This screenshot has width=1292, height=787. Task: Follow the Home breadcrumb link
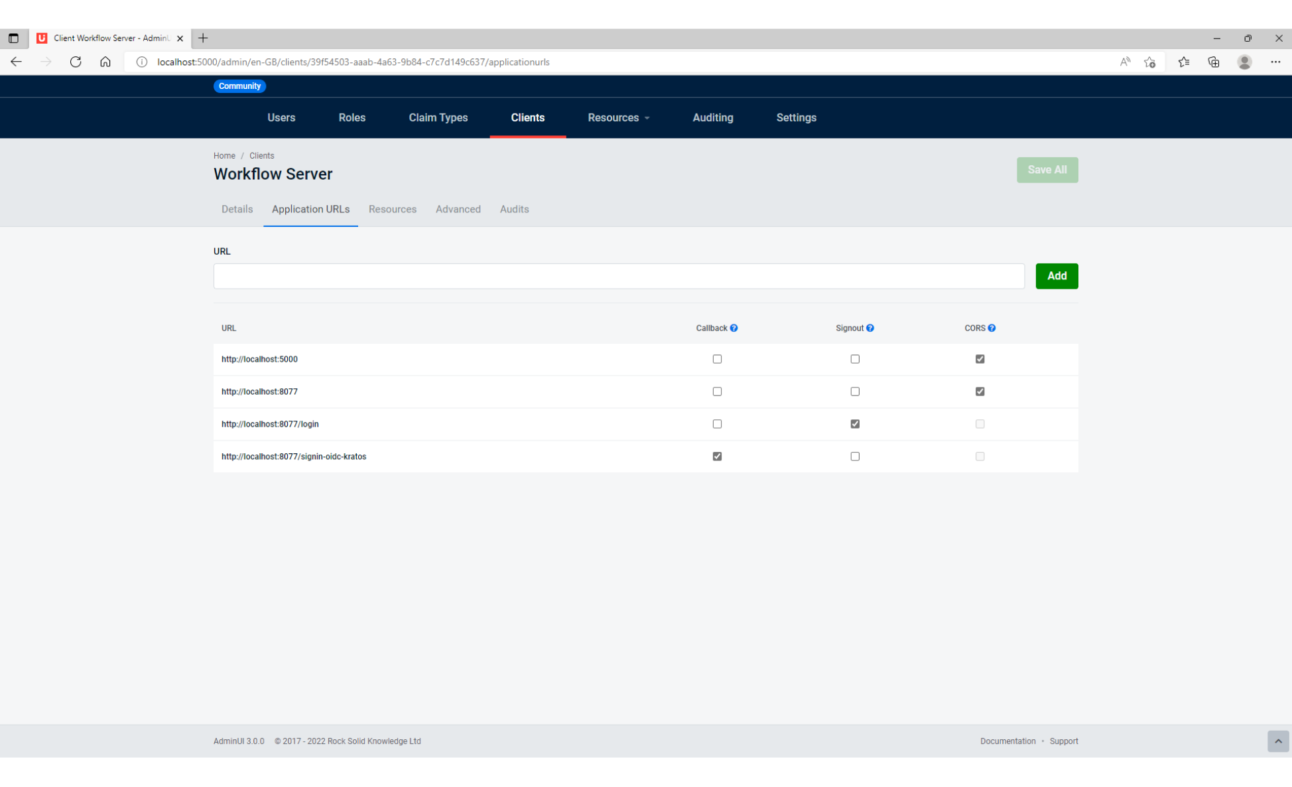(x=224, y=156)
